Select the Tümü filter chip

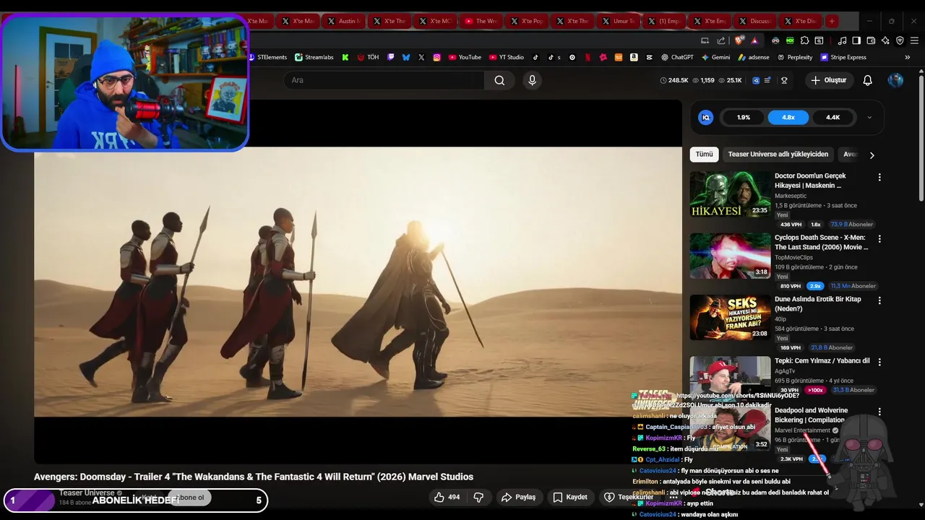coord(704,154)
